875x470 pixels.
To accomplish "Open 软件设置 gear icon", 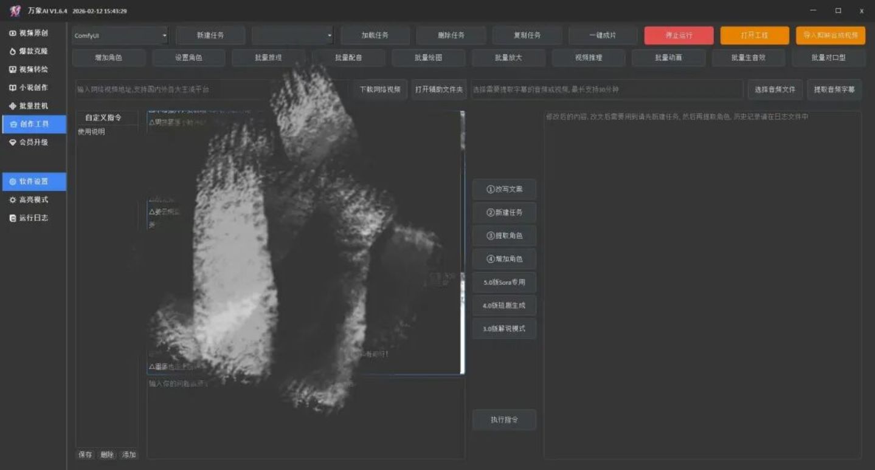I will point(13,182).
